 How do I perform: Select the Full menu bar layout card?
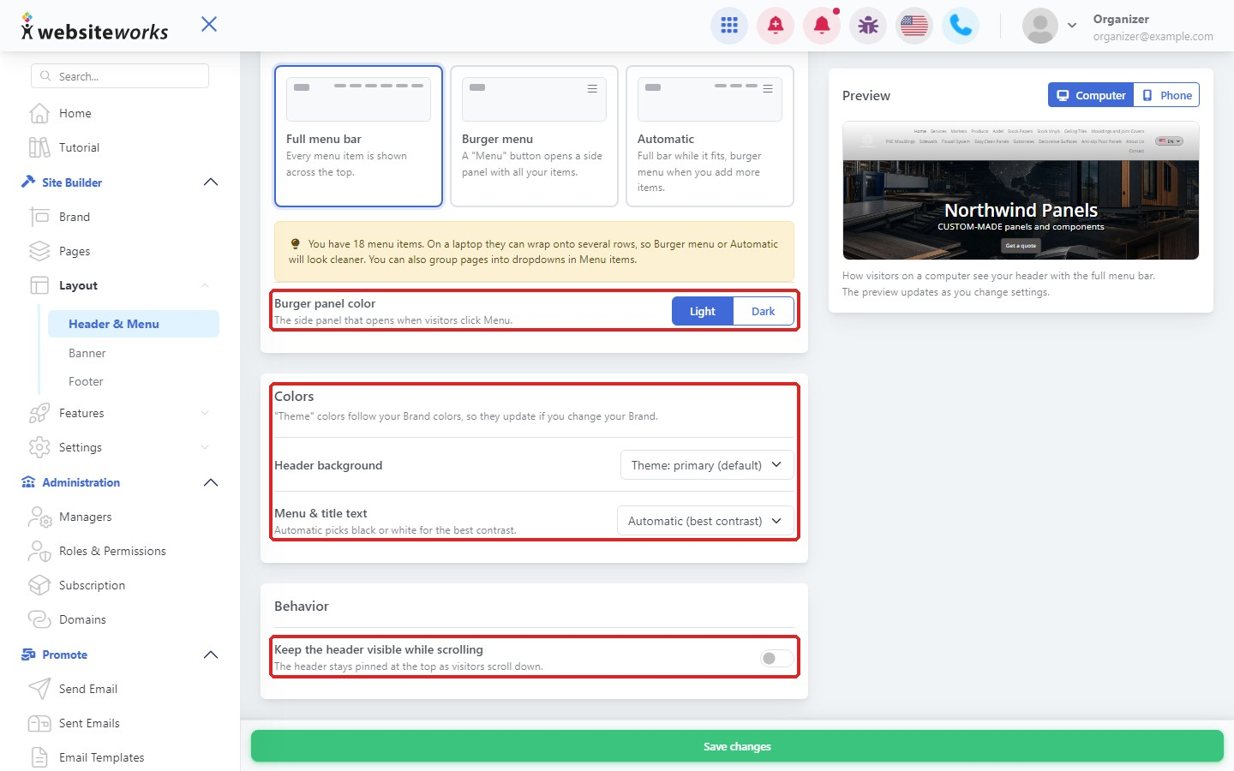click(x=358, y=136)
